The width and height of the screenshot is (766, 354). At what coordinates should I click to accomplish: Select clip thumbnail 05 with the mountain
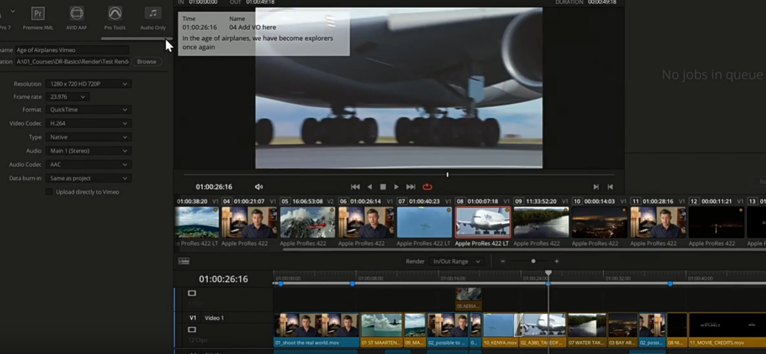[307, 222]
